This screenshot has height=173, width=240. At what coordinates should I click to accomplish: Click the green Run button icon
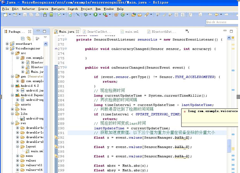(x=95, y=15)
